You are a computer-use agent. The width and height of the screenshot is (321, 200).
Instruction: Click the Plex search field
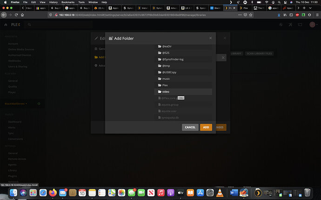pos(58,25)
